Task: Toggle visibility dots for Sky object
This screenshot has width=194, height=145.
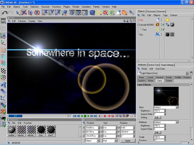Action: [161, 34]
